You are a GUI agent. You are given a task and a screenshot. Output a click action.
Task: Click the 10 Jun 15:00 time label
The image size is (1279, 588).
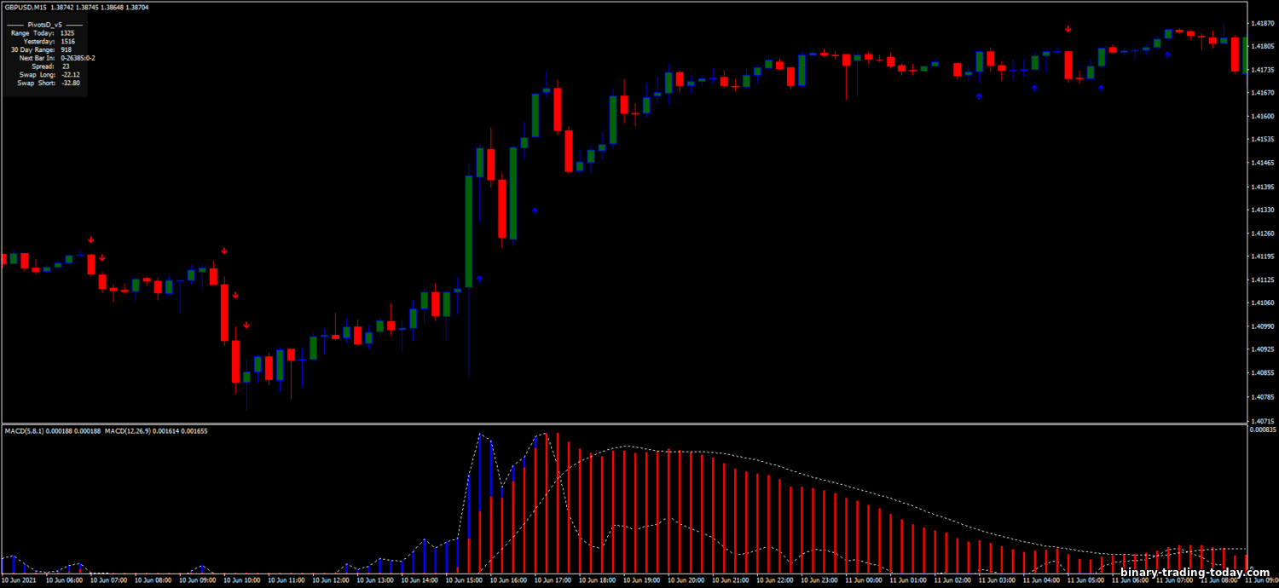pos(463,580)
